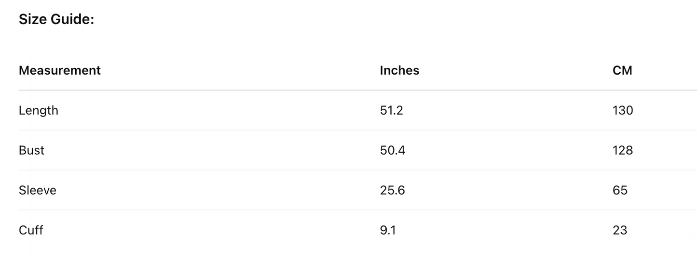This screenshot has height=277, width=697.
Task: Click the divider between Length and Bust rows
Action: click(358, 130)
